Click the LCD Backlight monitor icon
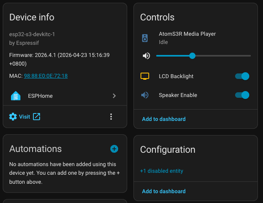Image resolution: width=263 pixels, height=203 pixels. [x=145, y=76]
